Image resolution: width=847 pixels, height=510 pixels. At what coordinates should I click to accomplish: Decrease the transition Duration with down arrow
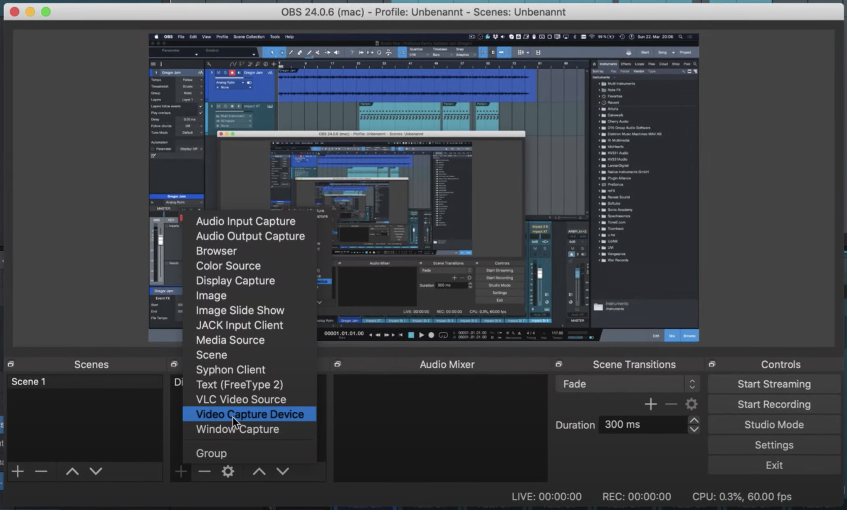tap(694, 429)
